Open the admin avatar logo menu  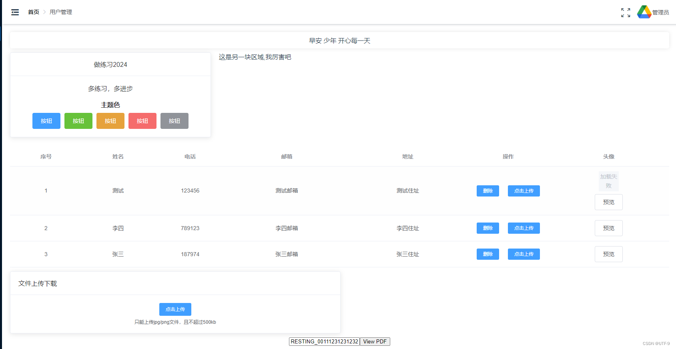[644, 12]
